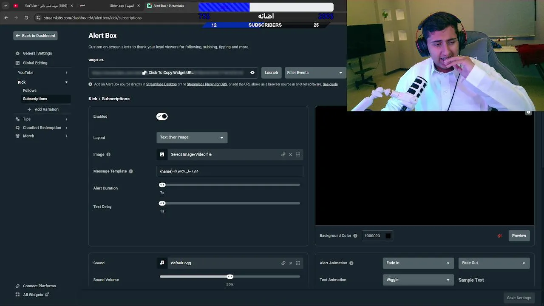The image size is (544, 306).
Task: Click info icon next to Image label
Action: tap(108, 155)
